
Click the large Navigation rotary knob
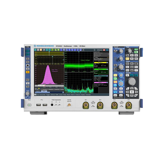[132, 81]
